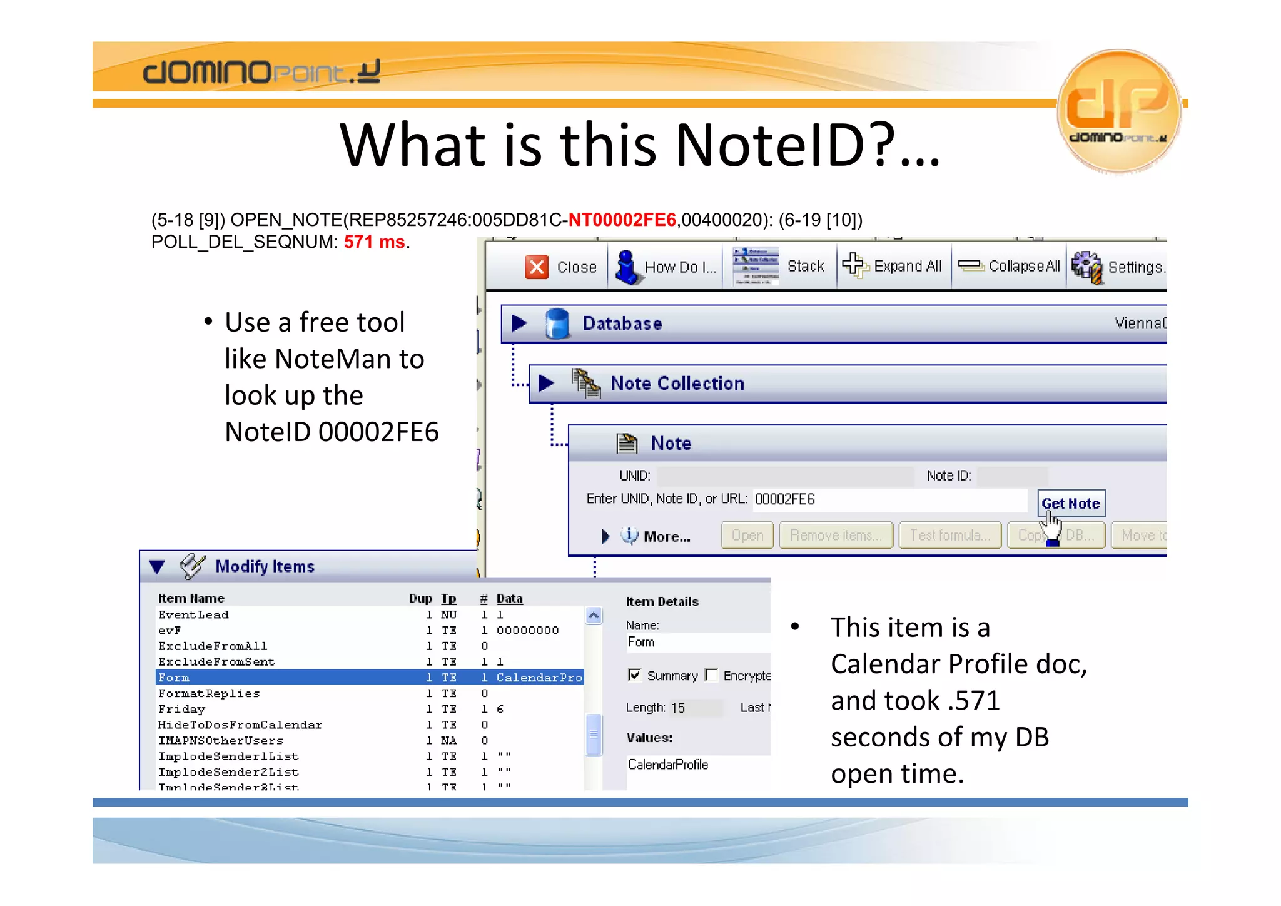Expand the More... disclosure arrow
The width and height of the screenshot is (1281, 906).
(x=605, y=536)
